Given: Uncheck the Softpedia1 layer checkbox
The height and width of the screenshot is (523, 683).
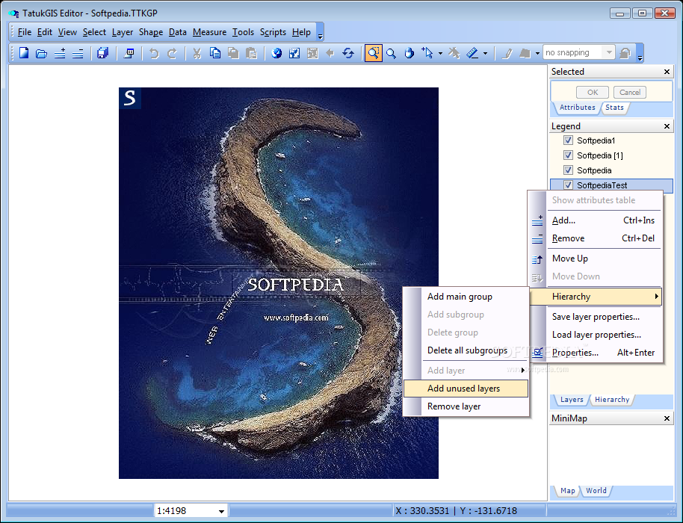Looking at the screenshot, I should tap(568, 140).
